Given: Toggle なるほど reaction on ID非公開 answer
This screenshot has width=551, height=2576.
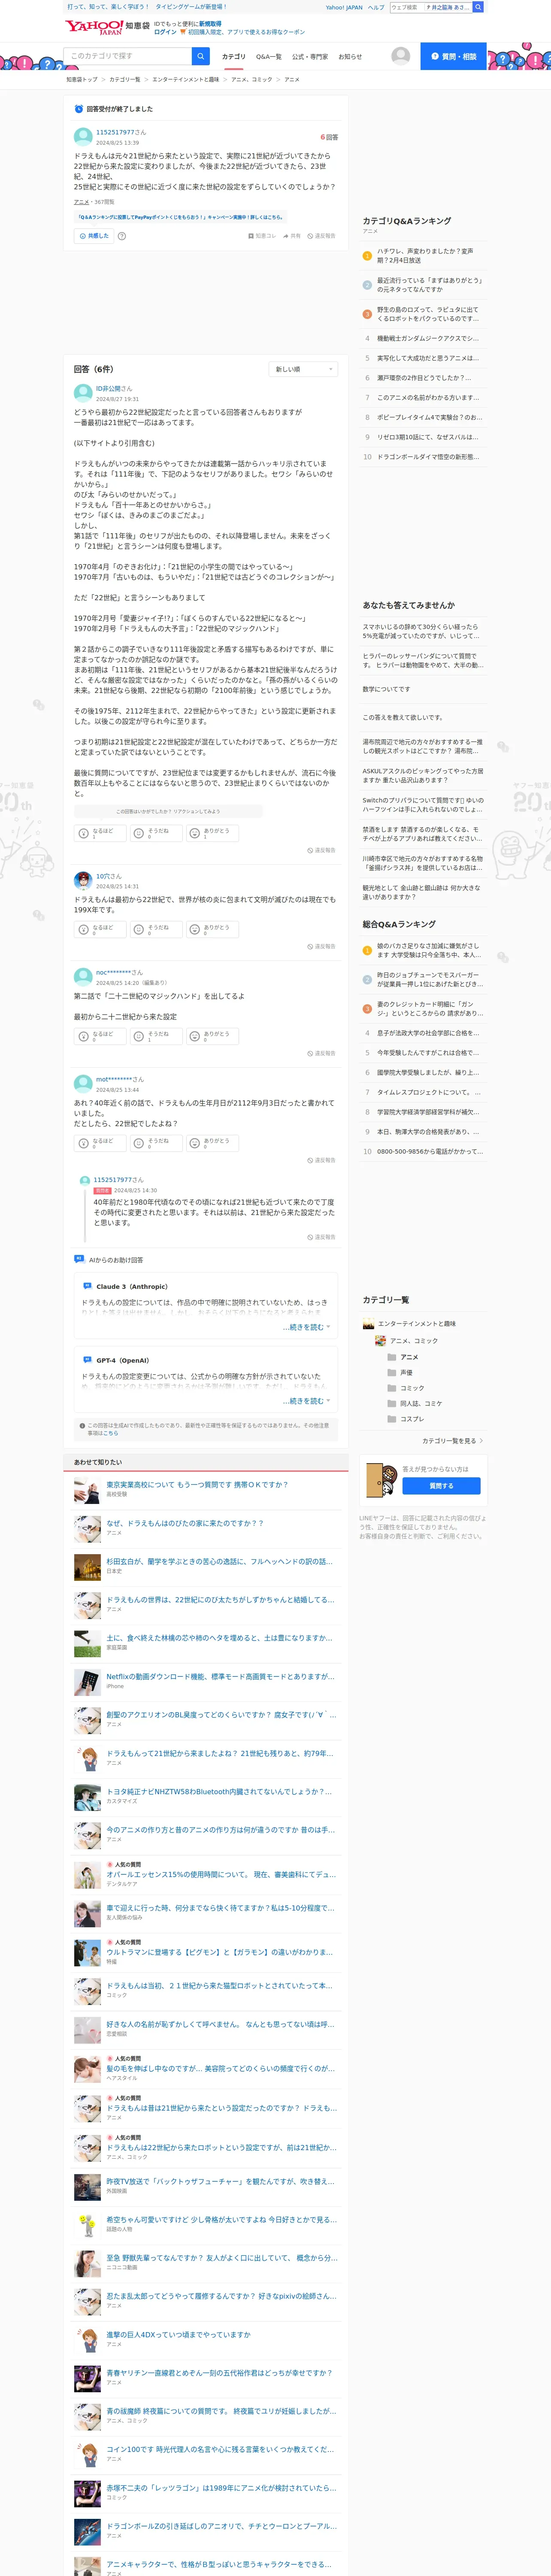Looking at the screenshot, I should (101, 833).
